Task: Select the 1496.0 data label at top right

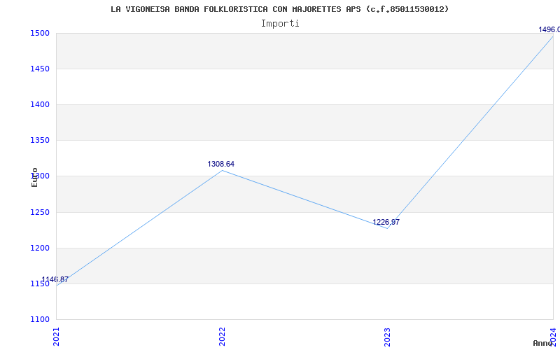Action: pyautogui.click(x=548, y=29)
